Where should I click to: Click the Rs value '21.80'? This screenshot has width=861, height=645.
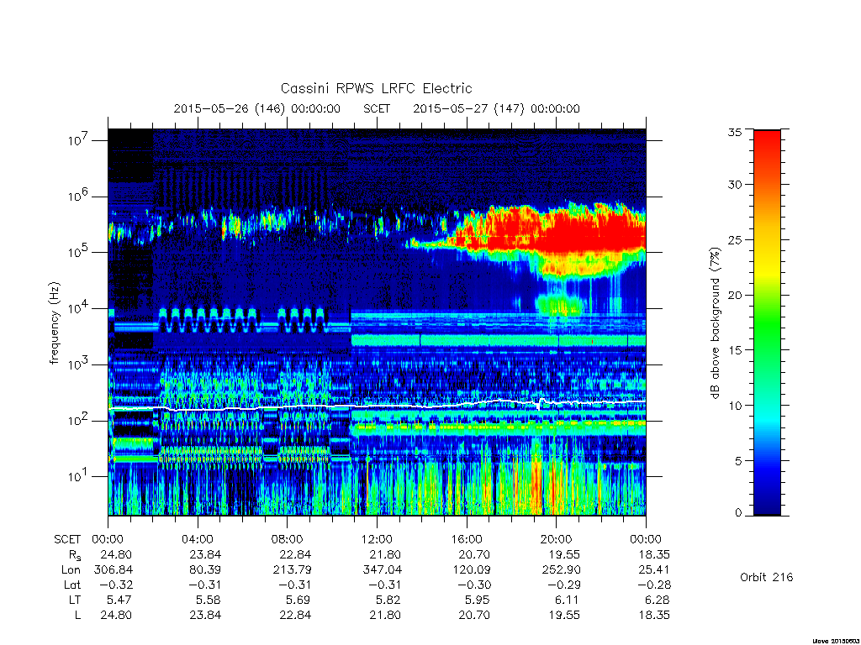(385, 554)
